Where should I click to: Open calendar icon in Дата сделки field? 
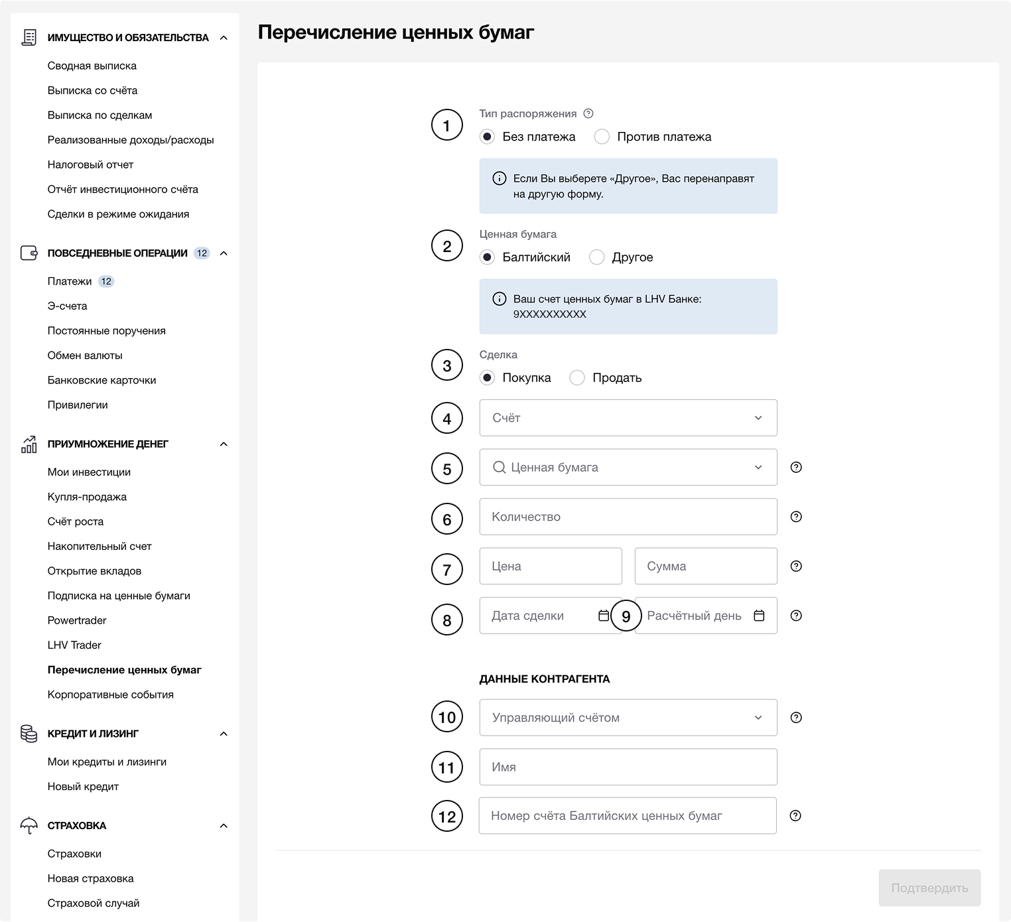point(603,616)
